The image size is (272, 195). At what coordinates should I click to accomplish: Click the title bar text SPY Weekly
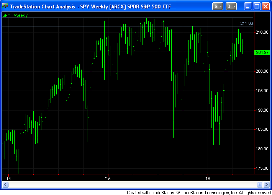coord(94,6)
